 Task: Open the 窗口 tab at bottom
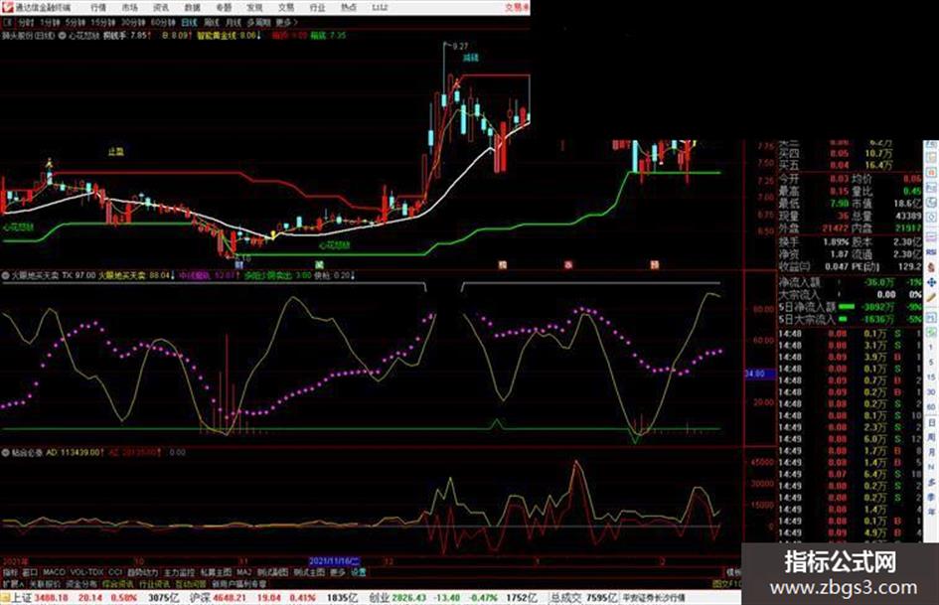pyautogui.click(x=30, y=572)
